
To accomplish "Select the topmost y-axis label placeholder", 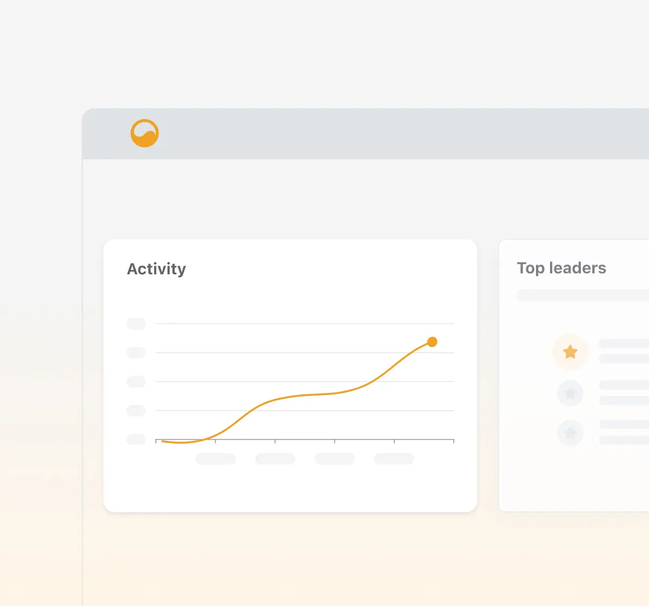I will [x=136, y=324].
